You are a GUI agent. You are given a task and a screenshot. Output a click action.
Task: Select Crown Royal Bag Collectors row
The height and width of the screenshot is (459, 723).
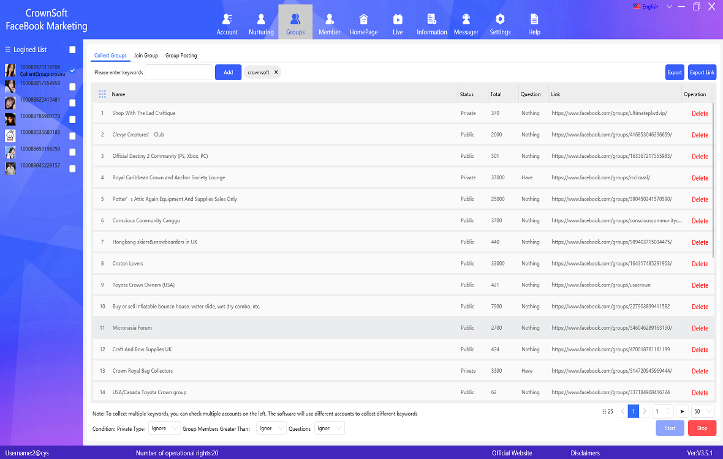[403, 371]
